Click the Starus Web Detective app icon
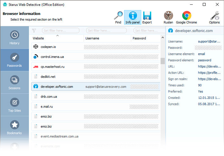 (x=5, y=4)
